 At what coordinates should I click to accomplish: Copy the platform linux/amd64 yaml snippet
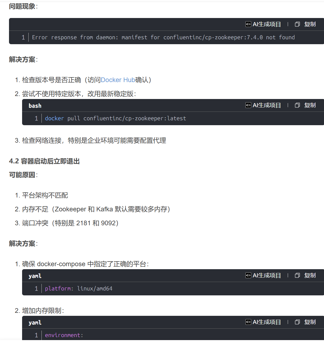305,275
